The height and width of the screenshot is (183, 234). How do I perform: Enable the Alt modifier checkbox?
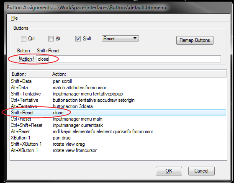pos(51,39)
